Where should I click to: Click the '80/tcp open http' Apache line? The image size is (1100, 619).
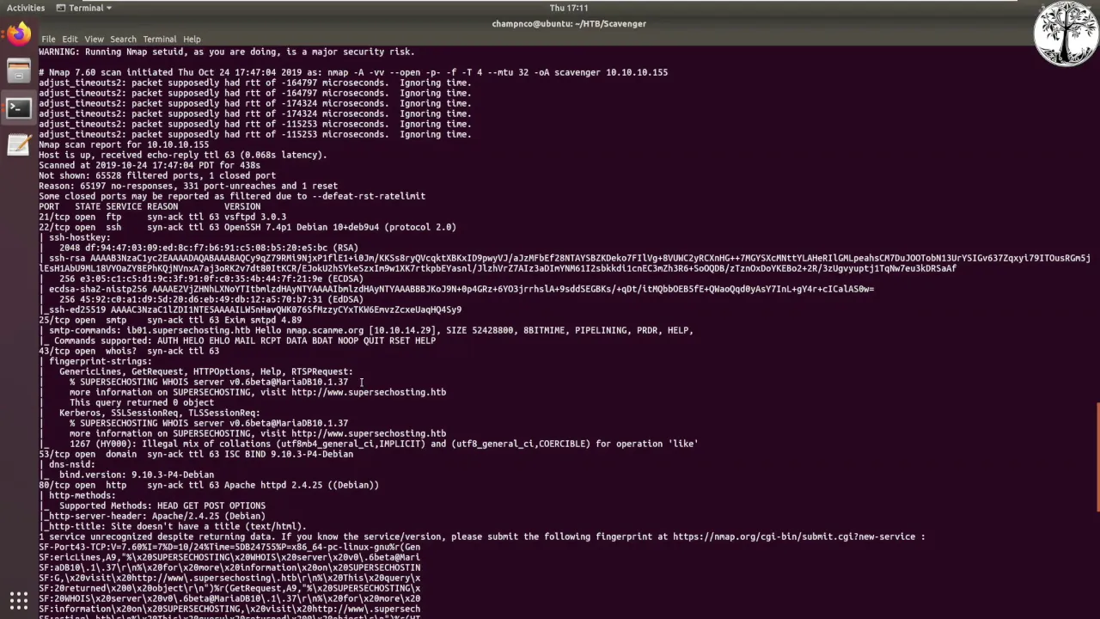209,485
